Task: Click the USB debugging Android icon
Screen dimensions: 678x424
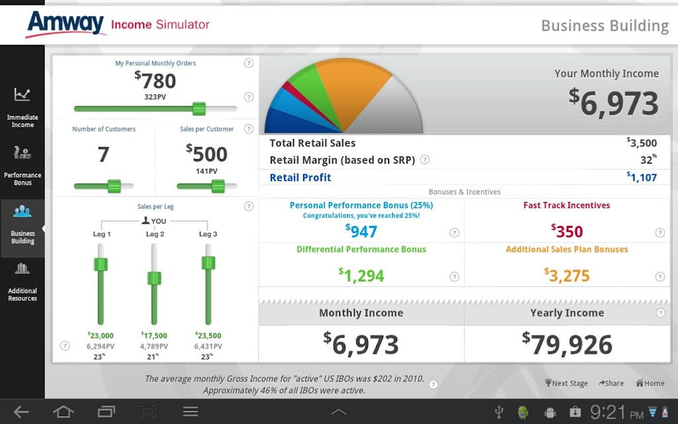Action: coord(550,412)
